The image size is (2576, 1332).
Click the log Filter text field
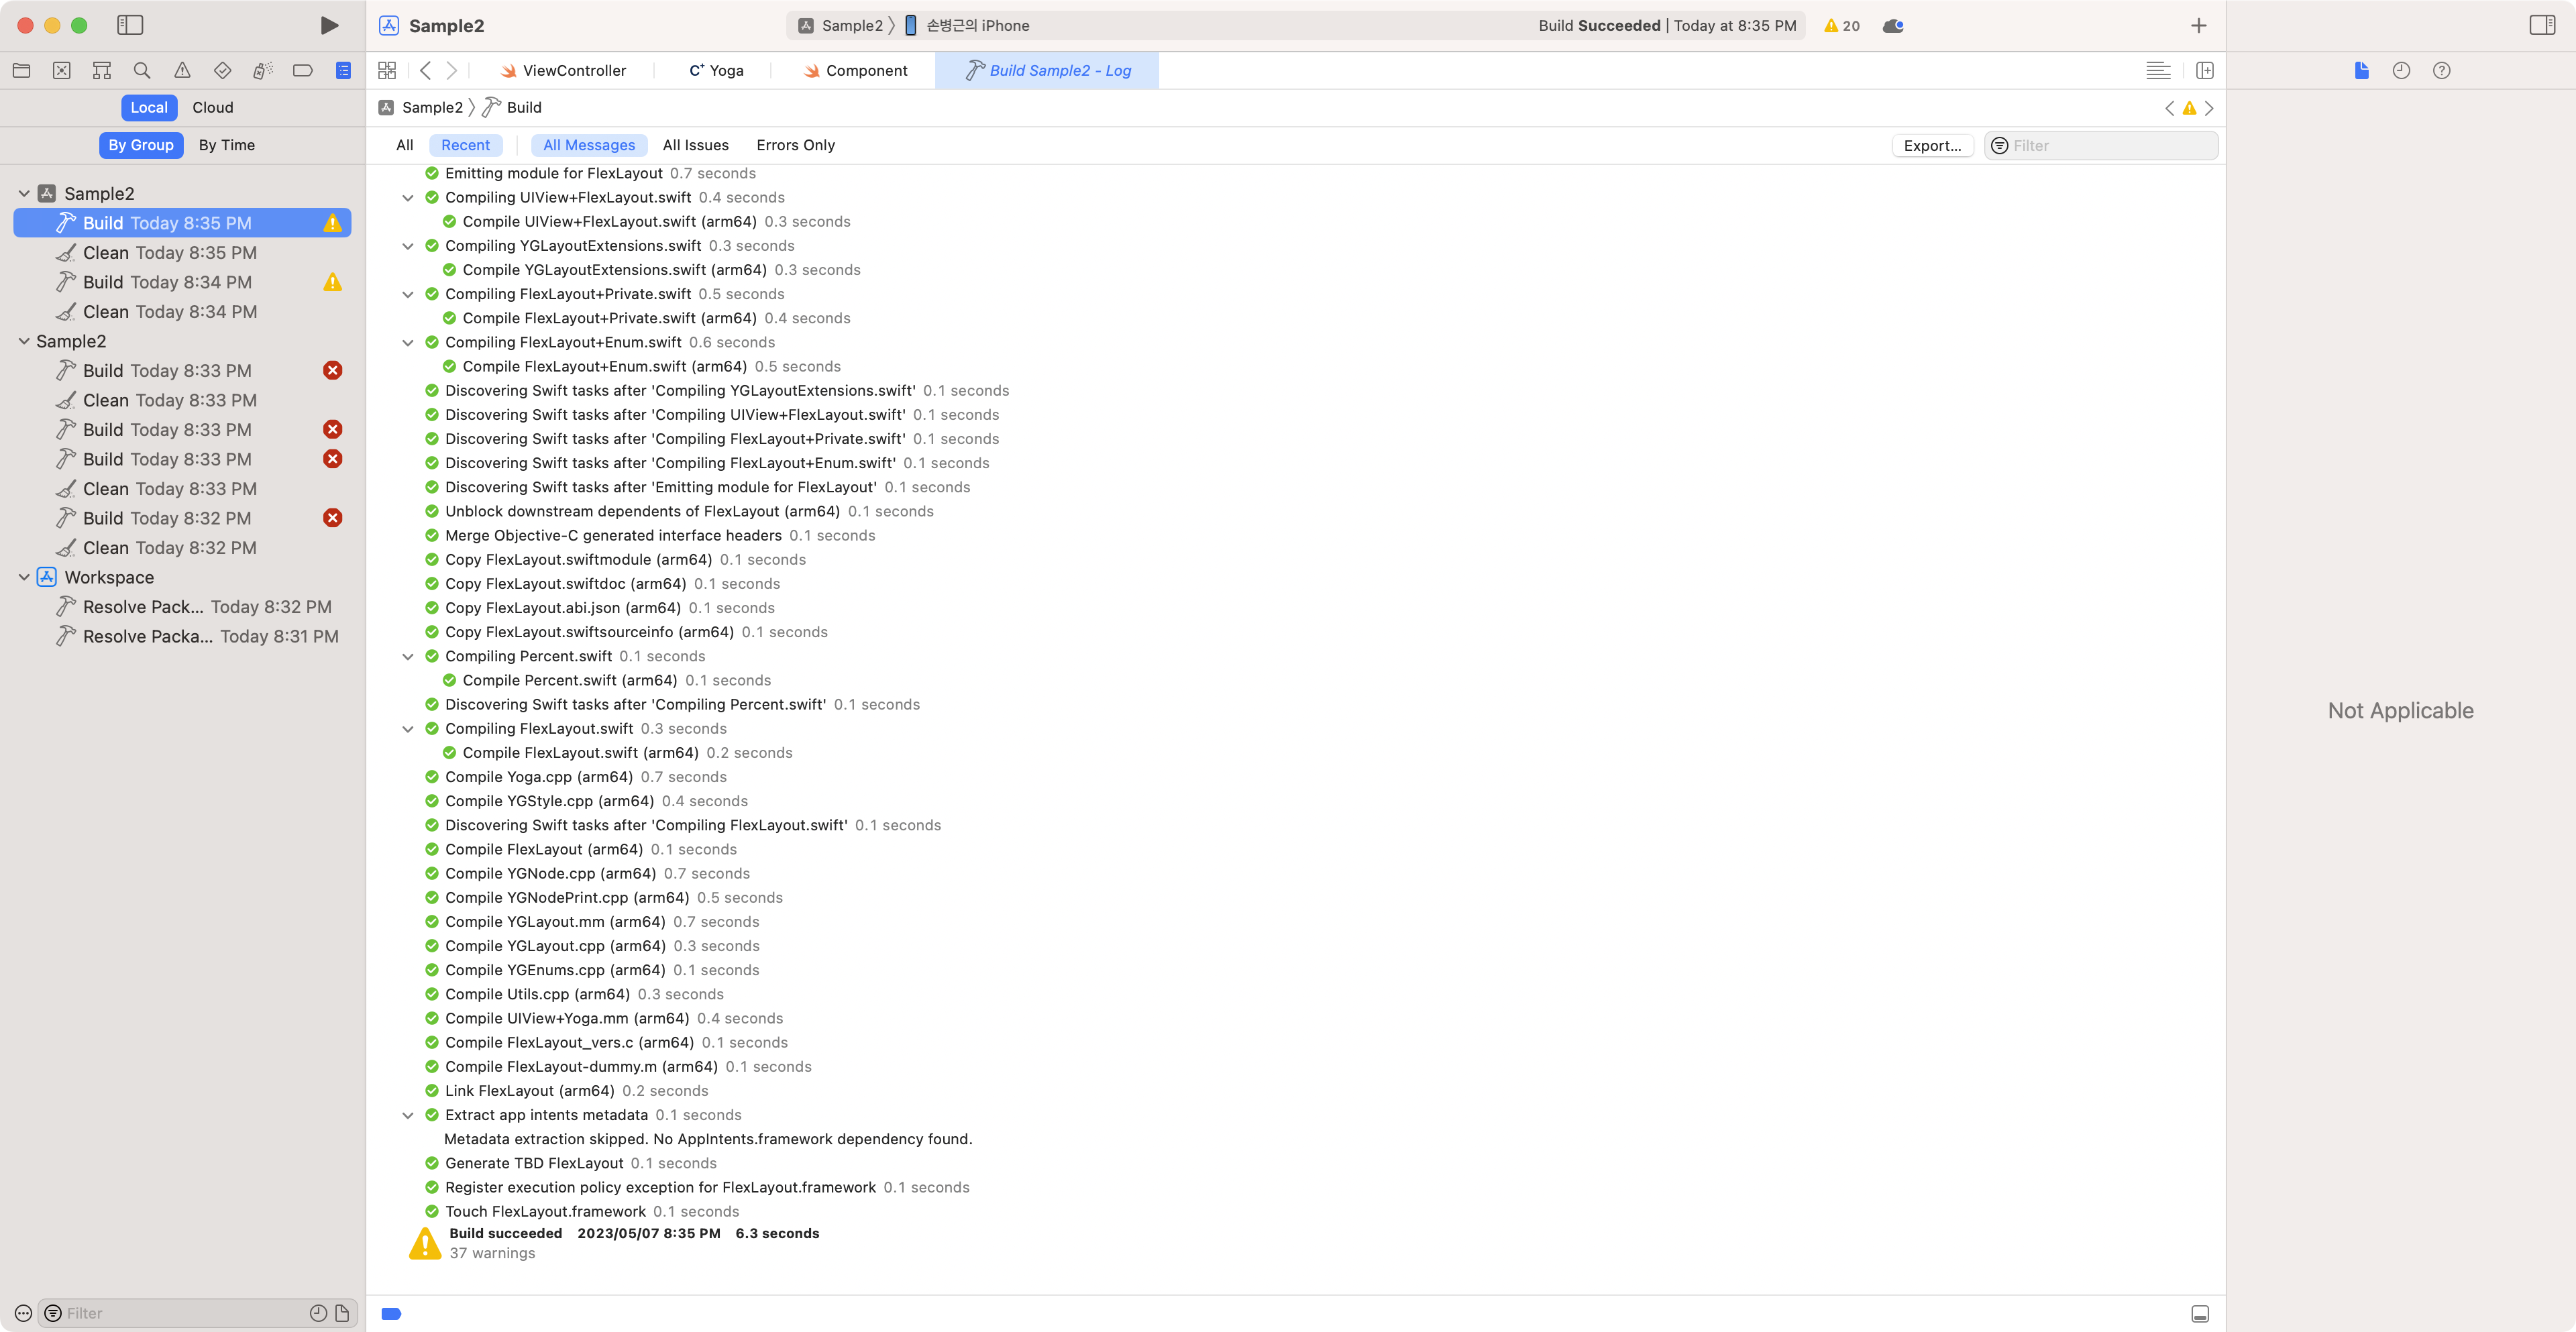coord(2110,145)
